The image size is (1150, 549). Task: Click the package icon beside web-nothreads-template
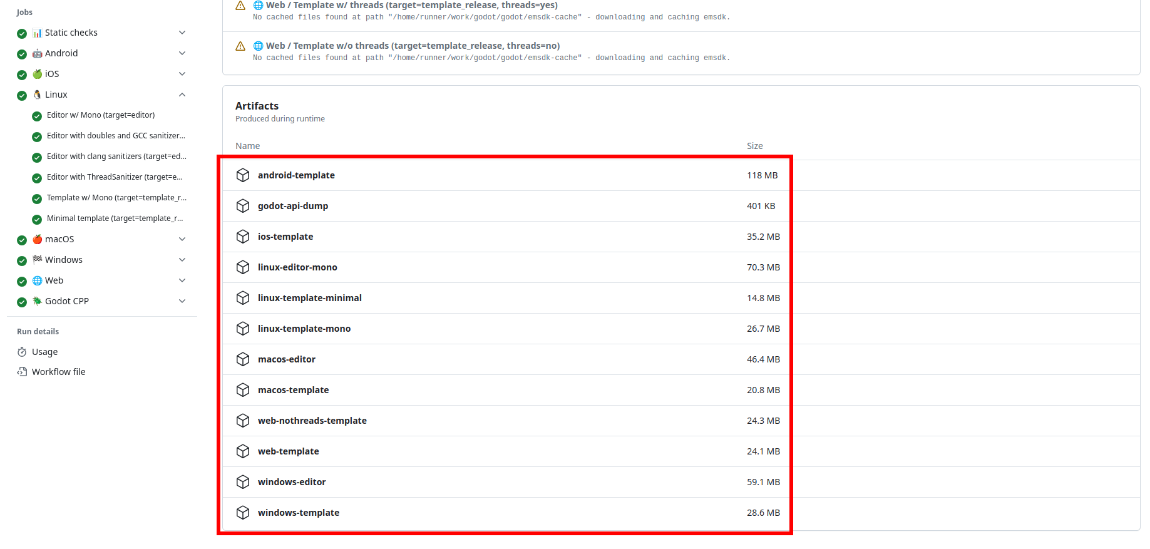pyautogui.click(x=243, y=421)
